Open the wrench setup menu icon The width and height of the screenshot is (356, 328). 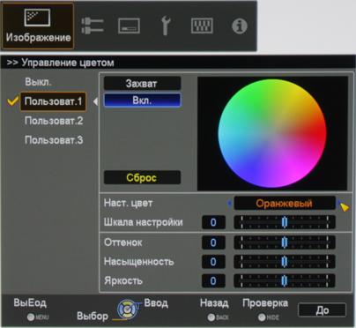pos(166,26)
